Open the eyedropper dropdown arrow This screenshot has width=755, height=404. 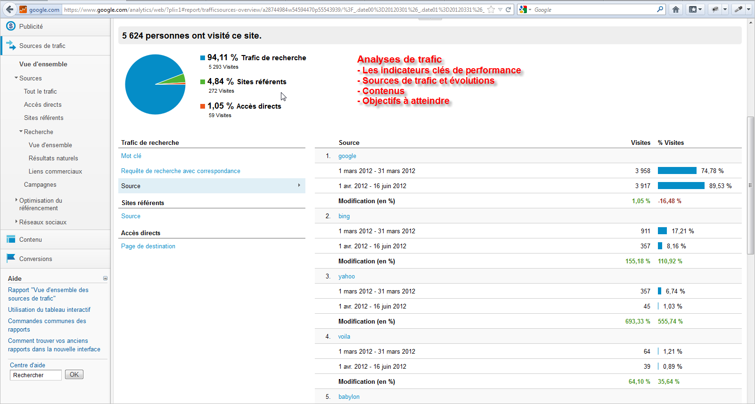point(748,9)
